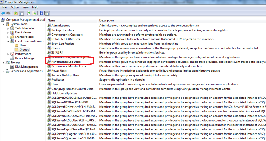Open Help via the question mark icon
The image size is (266, 141).
tap(41, 13)
